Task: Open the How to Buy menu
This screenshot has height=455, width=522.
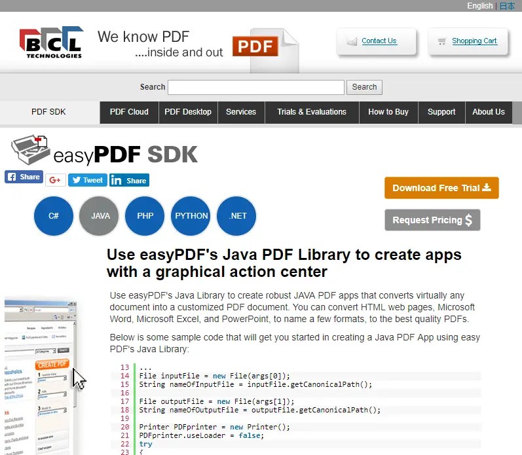Action: coord(388,112)
